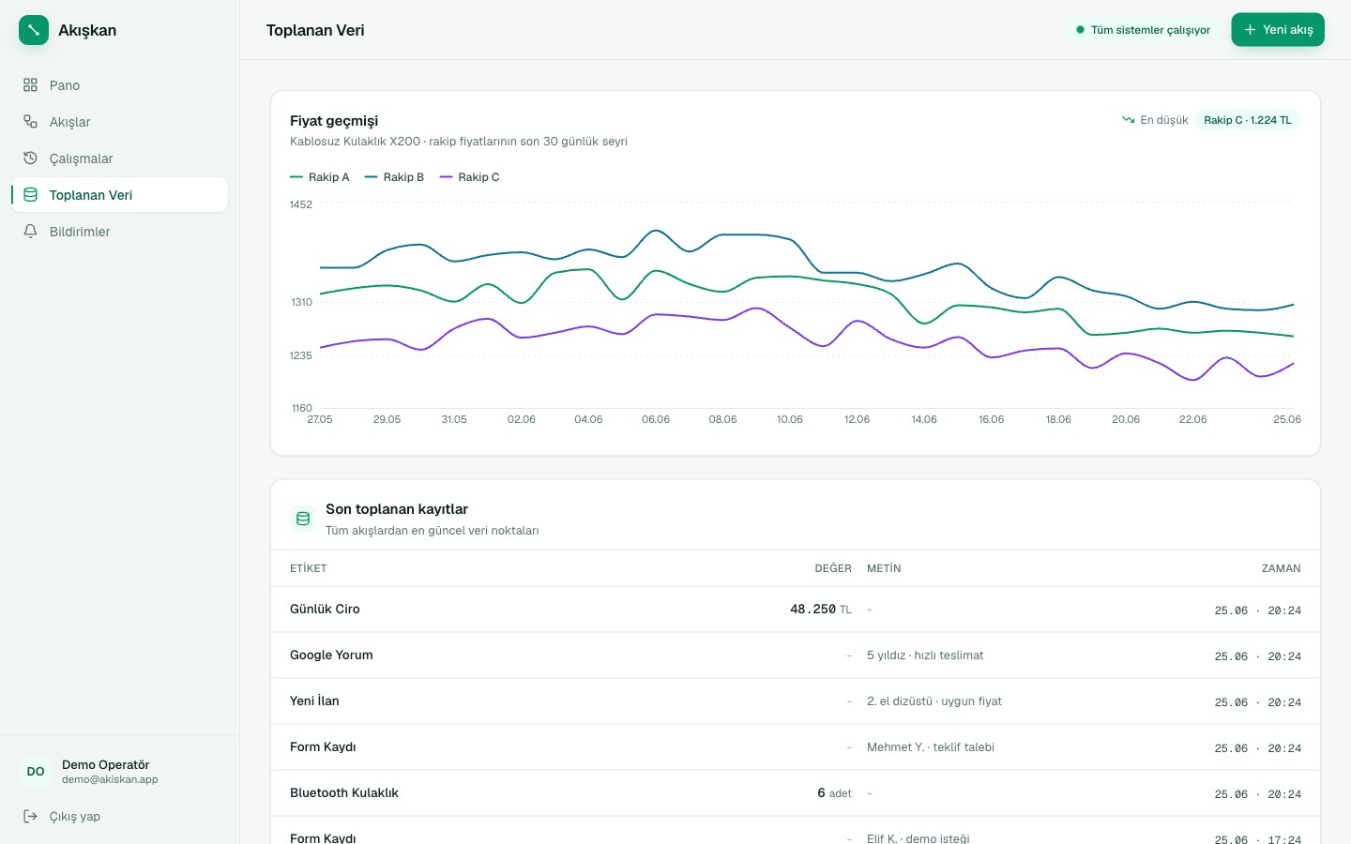This screenshot has height=844, width=1351.
Task: Click the DO user avatar
Action: [x=36, y=772]
